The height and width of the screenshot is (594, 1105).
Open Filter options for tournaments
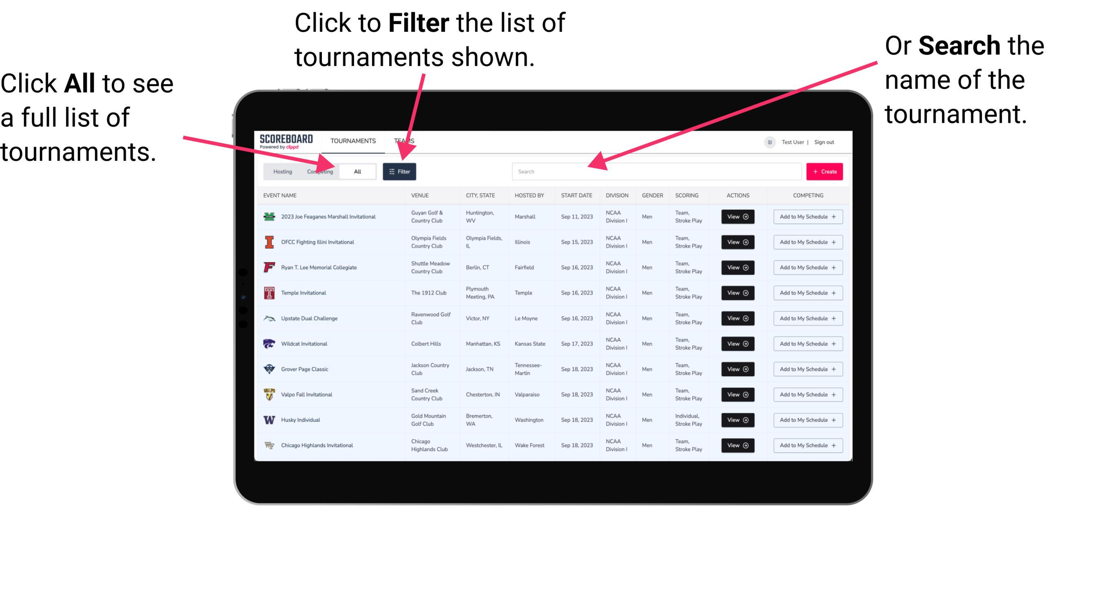coord(400,171)
